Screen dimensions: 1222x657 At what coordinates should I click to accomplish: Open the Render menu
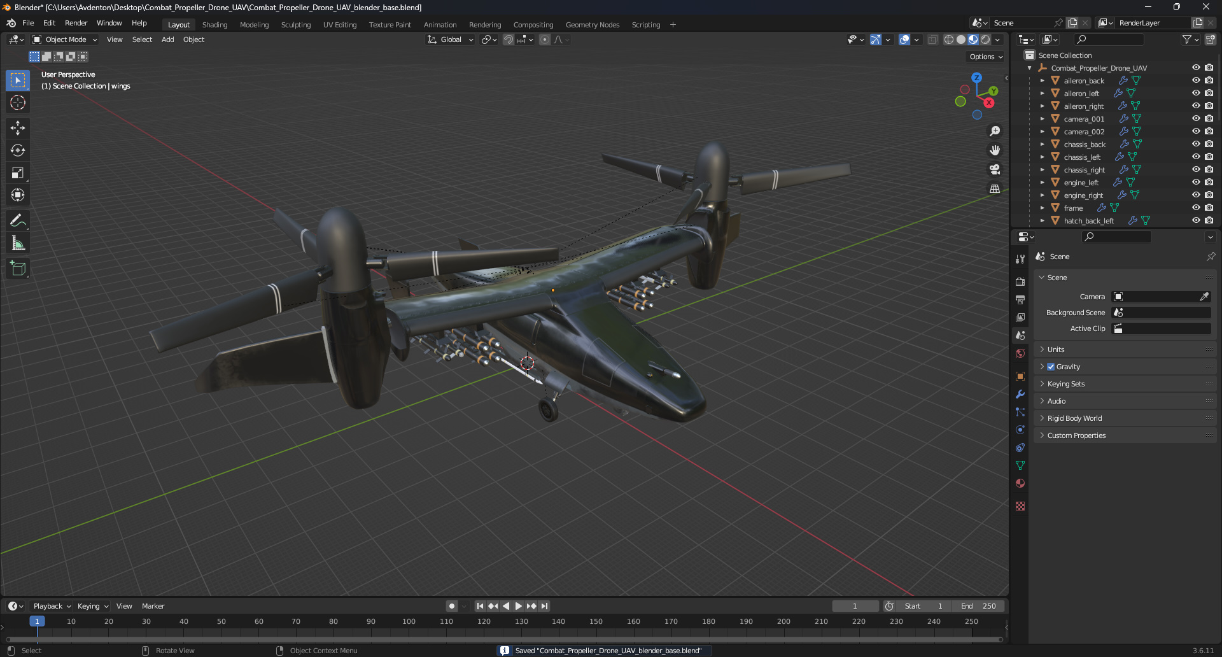tap(76, 23)
